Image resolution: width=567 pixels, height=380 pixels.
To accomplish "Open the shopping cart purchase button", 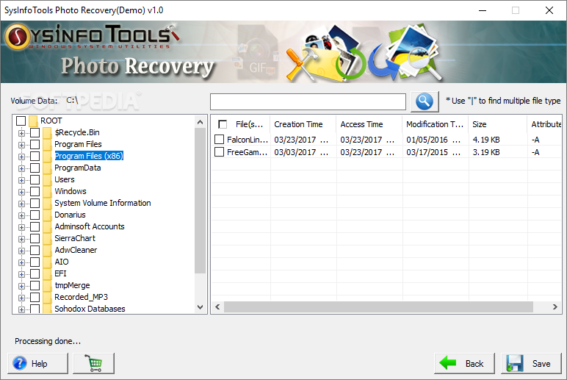I will click(94, 363).
